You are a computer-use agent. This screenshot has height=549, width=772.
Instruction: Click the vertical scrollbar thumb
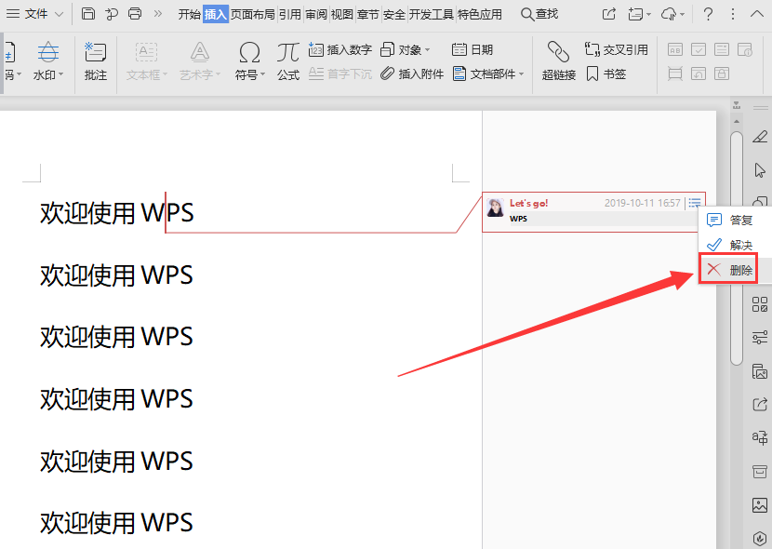click(737, 248)
